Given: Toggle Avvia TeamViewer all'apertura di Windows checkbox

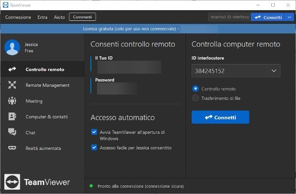Looking at the screenshot, I should 94,132.
